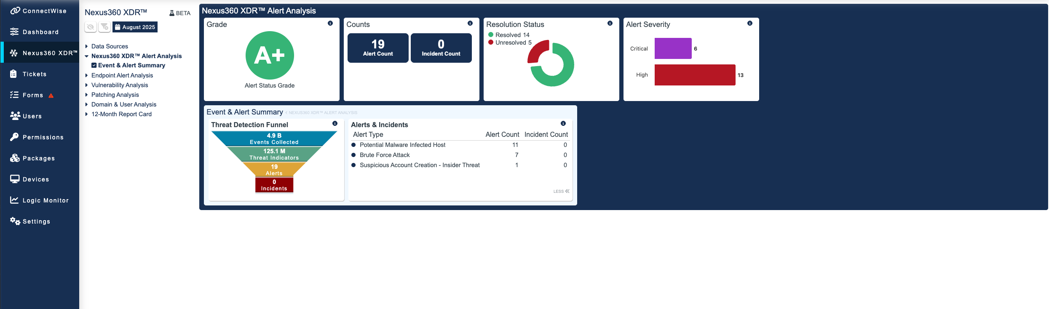Toggle the Event & Alert Summary checkbox

click(x=94, y=65)
